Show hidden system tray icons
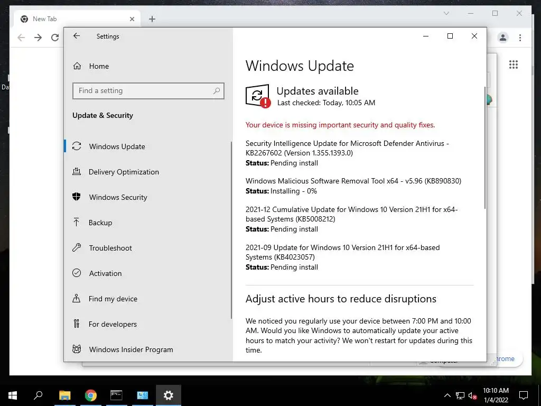 (447, 395)
